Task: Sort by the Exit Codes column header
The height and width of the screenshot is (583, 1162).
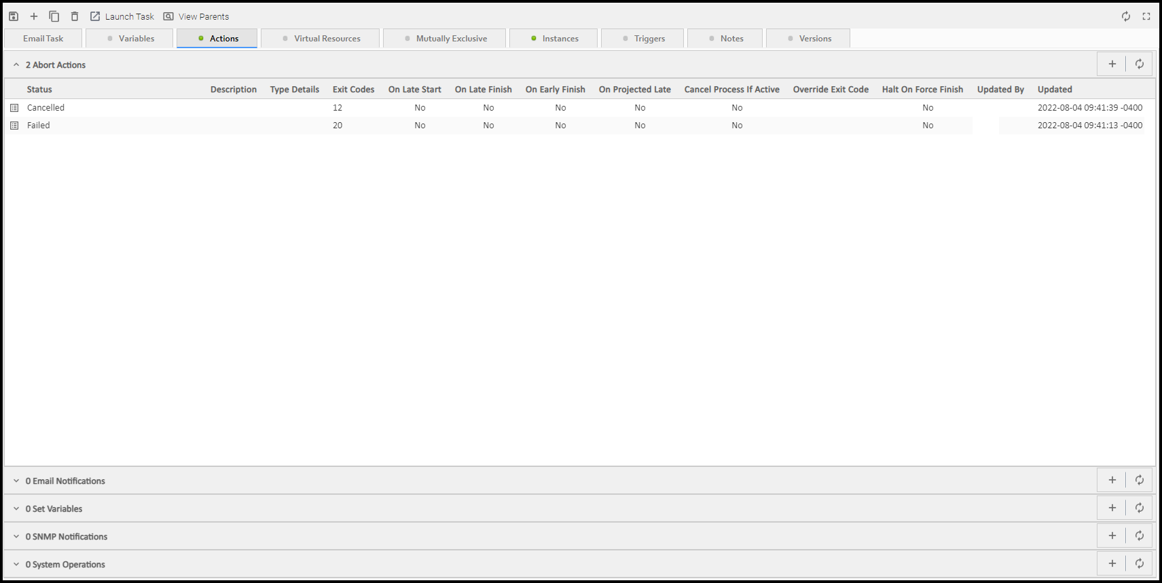Action: (x=353, y=90)
